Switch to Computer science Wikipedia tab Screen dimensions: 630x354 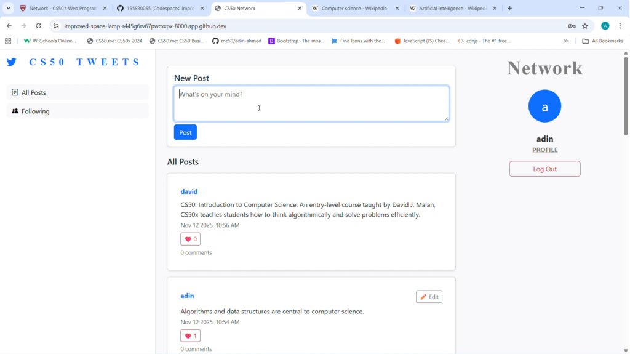[x=354, y=8]
